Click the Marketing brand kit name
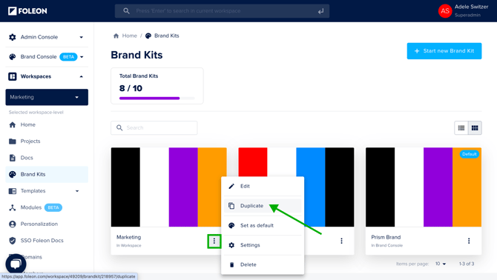 point(128,237)
